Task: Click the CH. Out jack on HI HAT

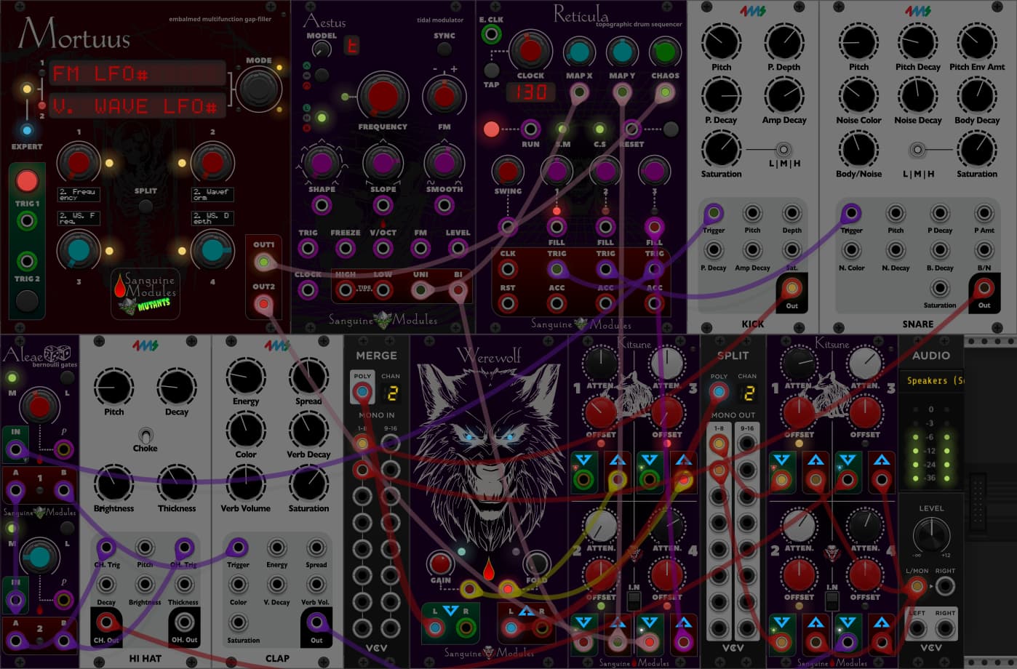Action: tap(106, 622)
